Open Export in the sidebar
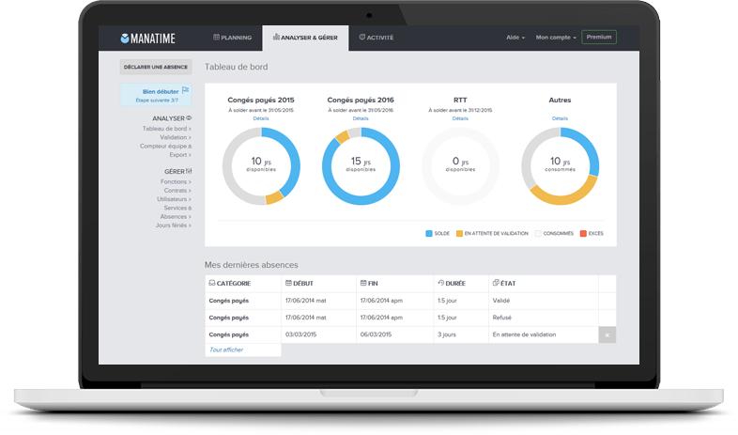The height and width of the screenshot is (435, 738). 179,155
